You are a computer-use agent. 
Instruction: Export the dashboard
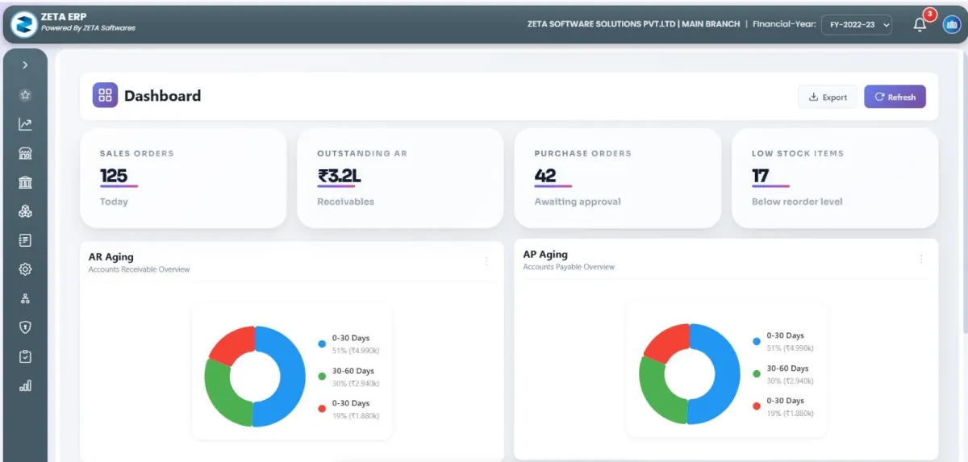pos(828,97)
